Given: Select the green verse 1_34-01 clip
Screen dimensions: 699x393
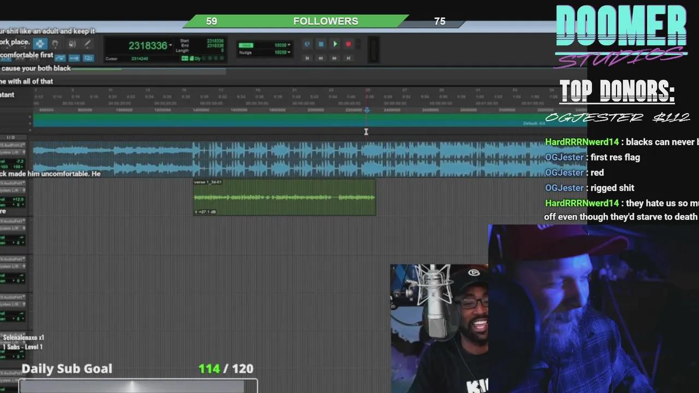Looking at the screenshot, I should 284,197.
